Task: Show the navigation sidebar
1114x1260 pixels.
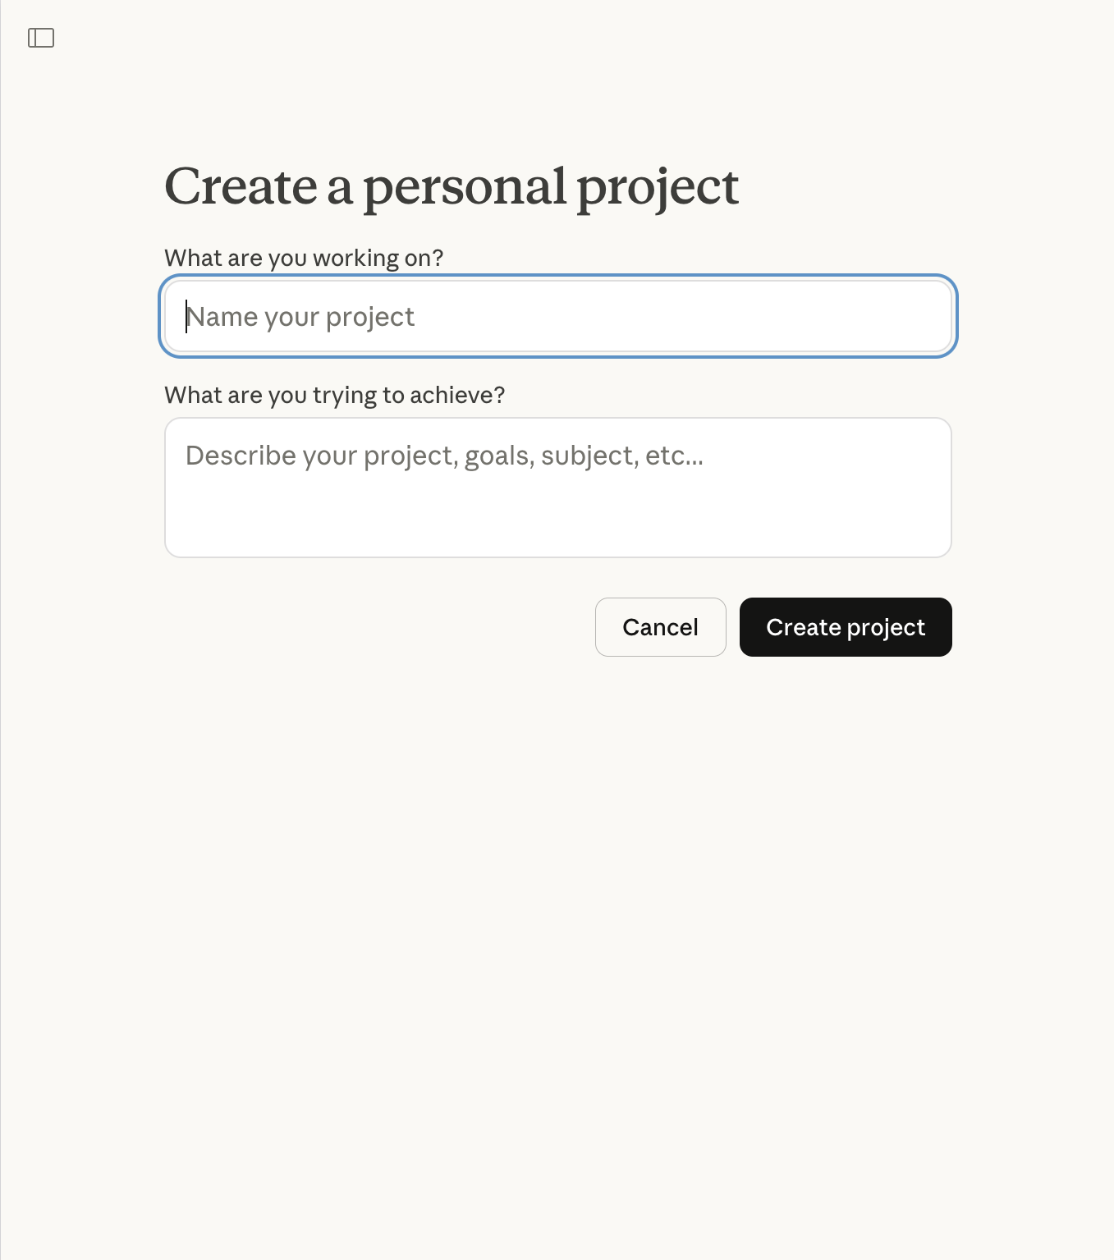Action: pyautogui.click(x=41, y=38)
